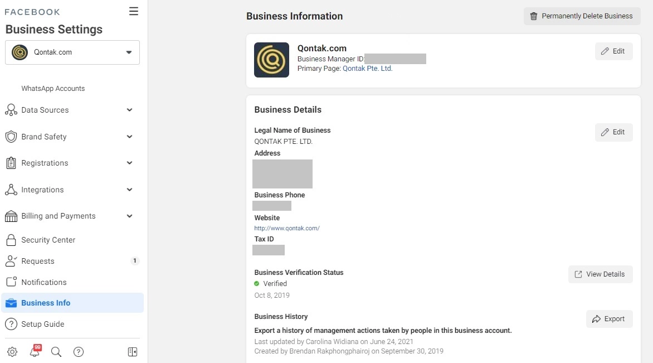Open the notifications bell icon with badge
The height and width of the screenshot is (363, 653).
click(x=35, y=351)
